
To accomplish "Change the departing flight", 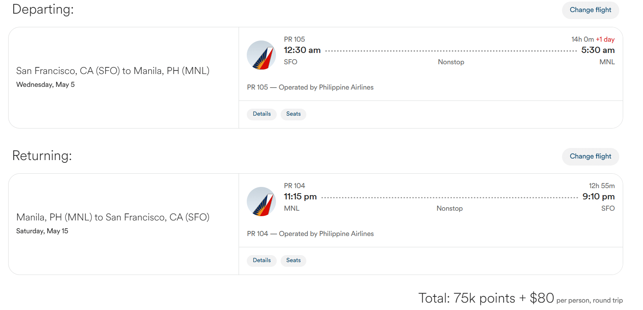I will (x=590, y=10).
